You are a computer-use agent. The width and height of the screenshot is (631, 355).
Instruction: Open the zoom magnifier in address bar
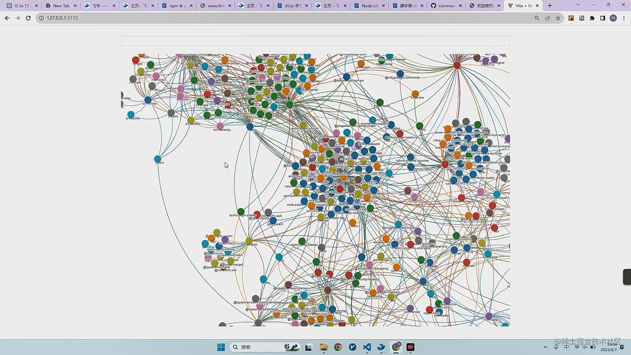click(x=537, y=18)
